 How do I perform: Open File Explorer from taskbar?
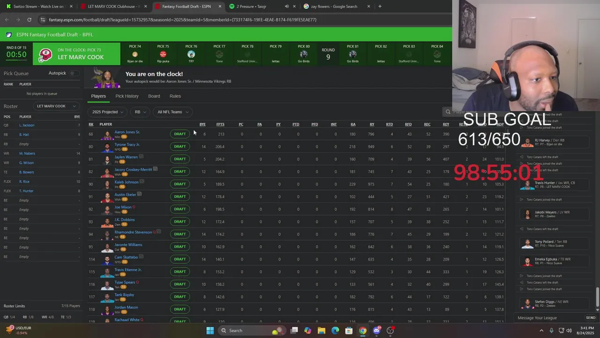(322, 330)
